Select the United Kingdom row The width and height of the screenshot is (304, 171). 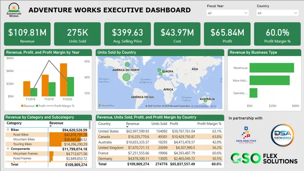(160, 148)
